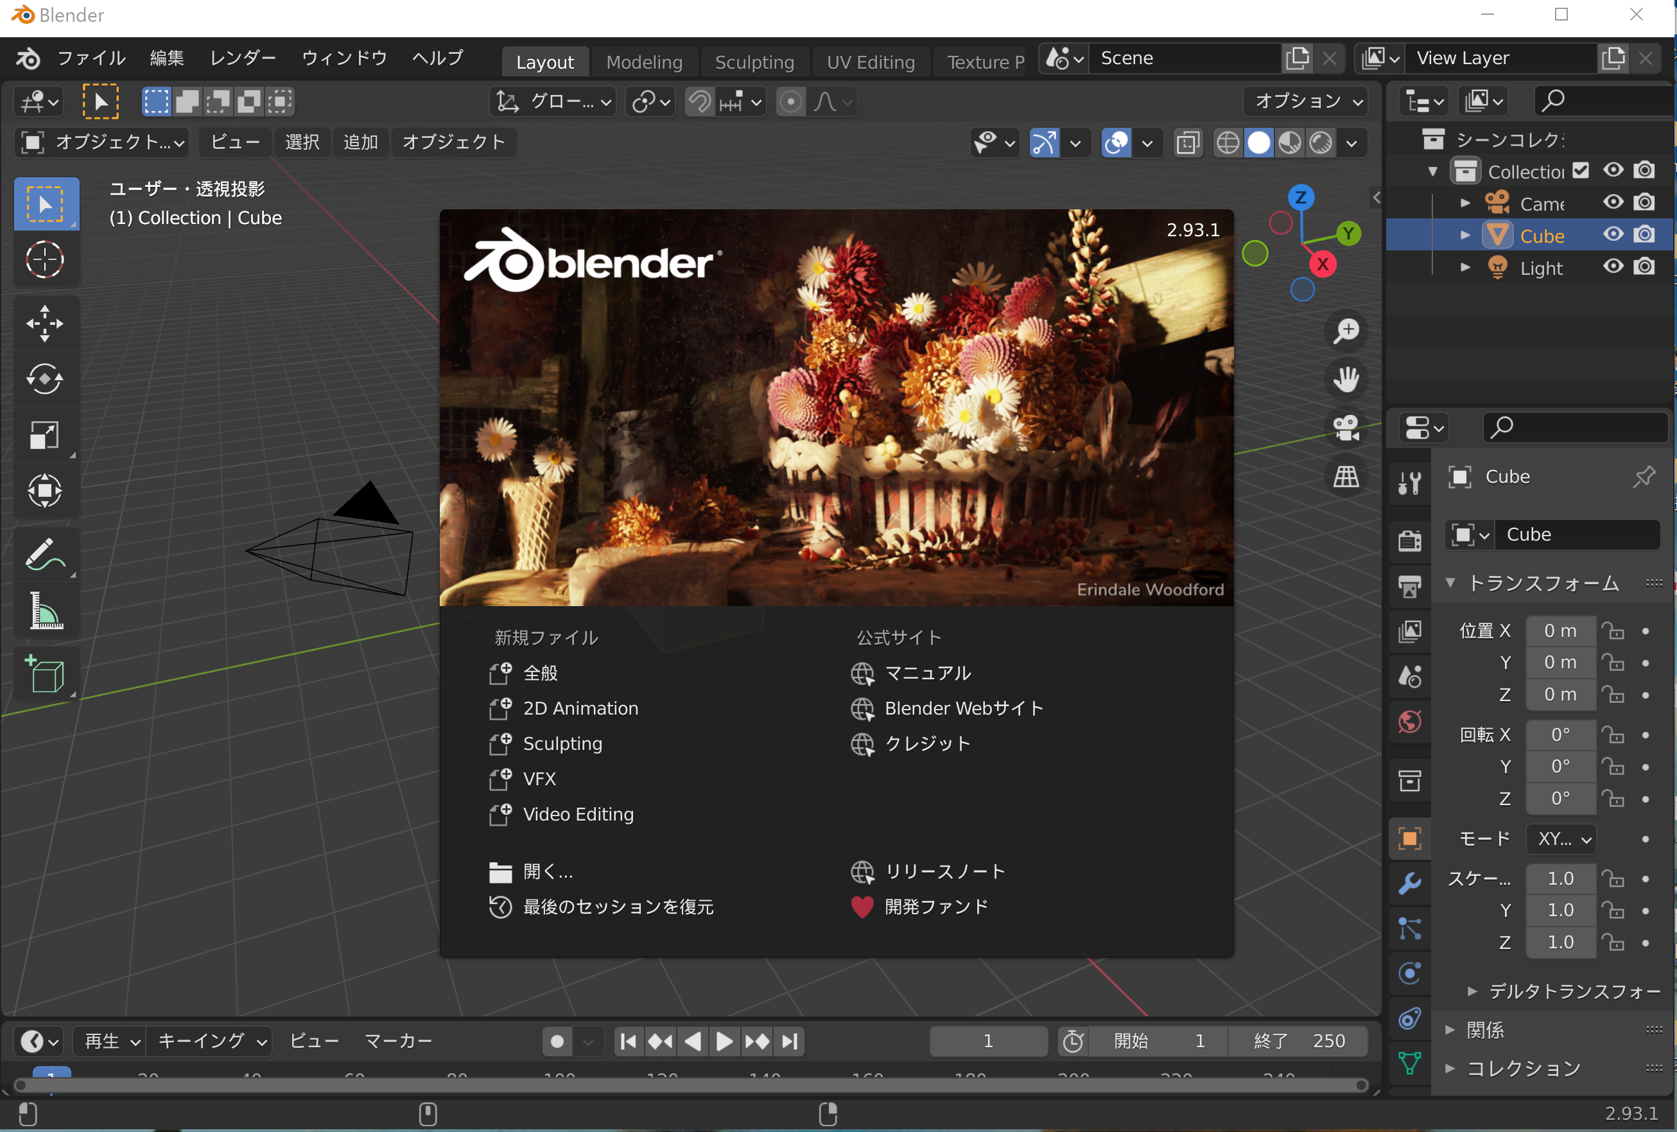Open the shading options dropdown
The width and height of the screenshot is (1677, 1132).
[x=1351, y=143]
